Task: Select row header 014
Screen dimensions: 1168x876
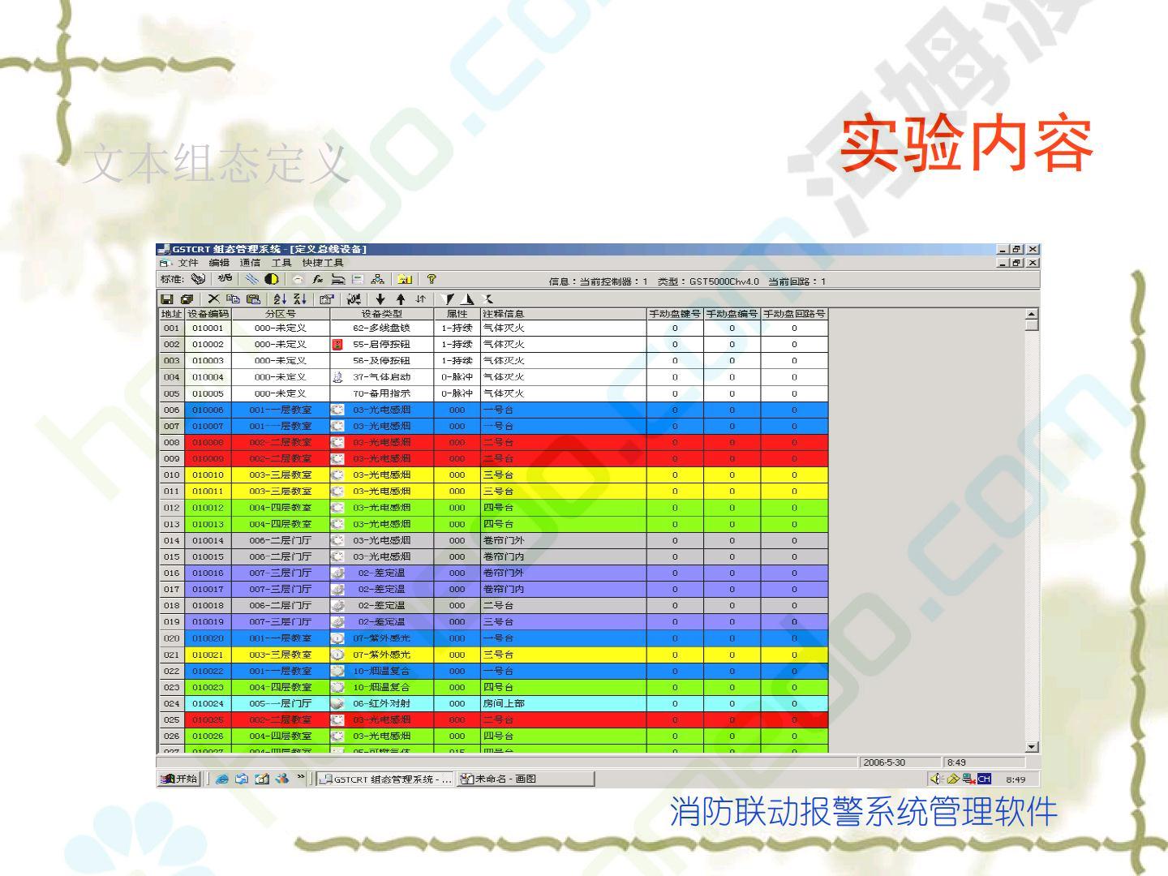Action: click(171, 540)
